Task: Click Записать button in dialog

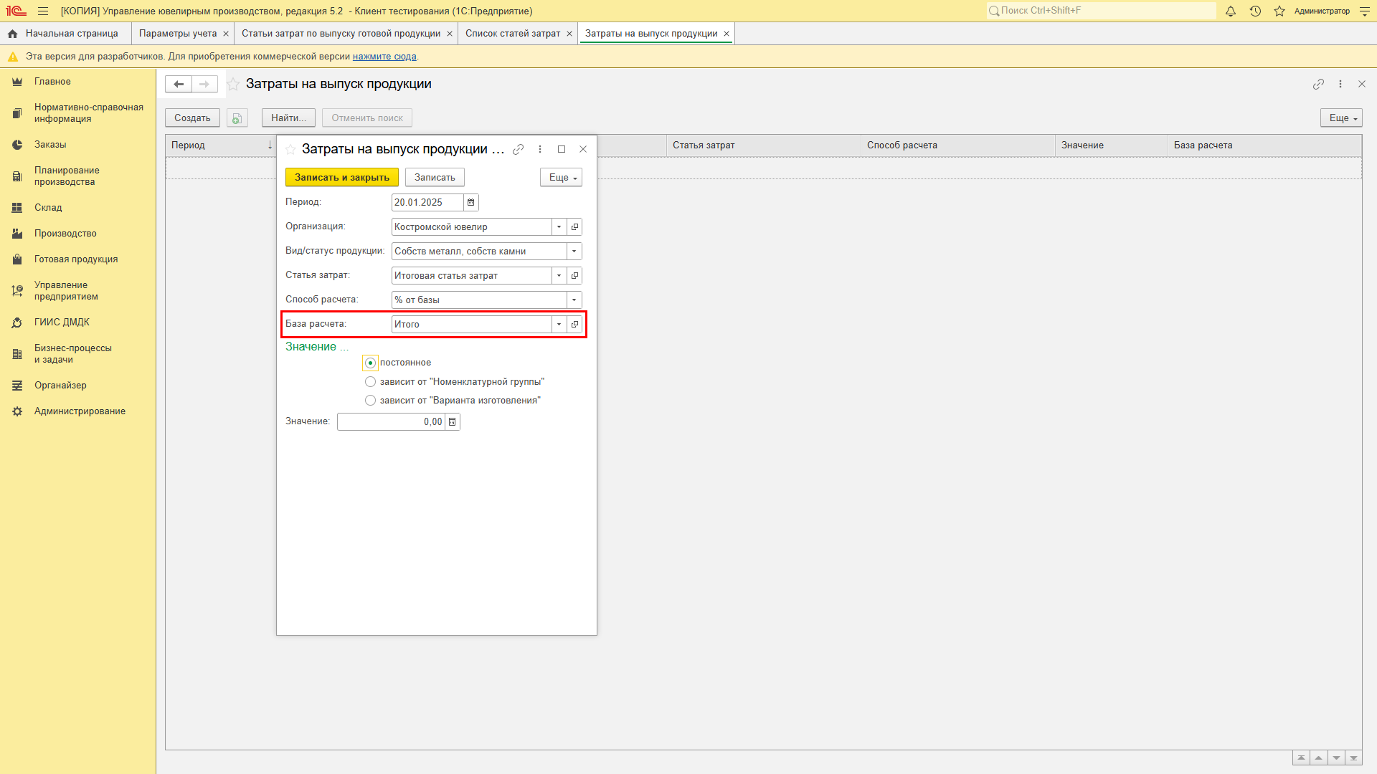Action: pyautogui.click(x=435, y=178)
